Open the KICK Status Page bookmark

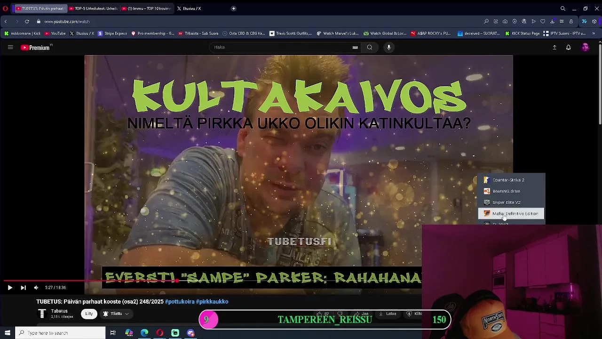pos(522,33)
